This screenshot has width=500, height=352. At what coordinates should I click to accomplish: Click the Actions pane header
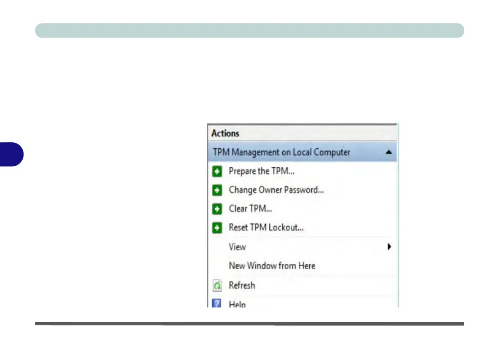click(302, 133)
